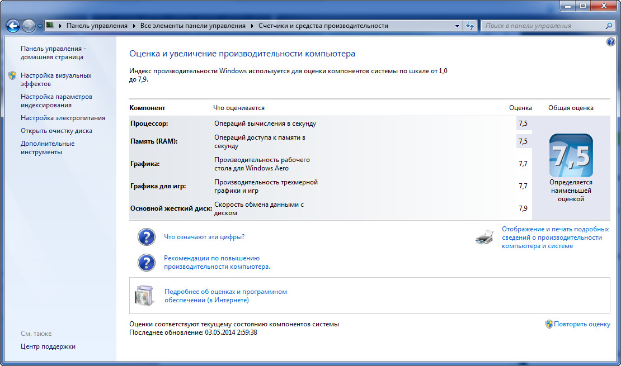Image resolution: width=621 pixels, height=366 pixels.
Task: Open Настройка электропитания
Action: click(x=63, y=118)
